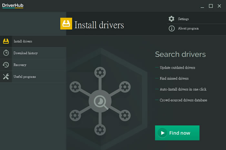Click the yellow Install drivers sidebar icon
This screenshot has width=226, height=150.
pos(6,41)
